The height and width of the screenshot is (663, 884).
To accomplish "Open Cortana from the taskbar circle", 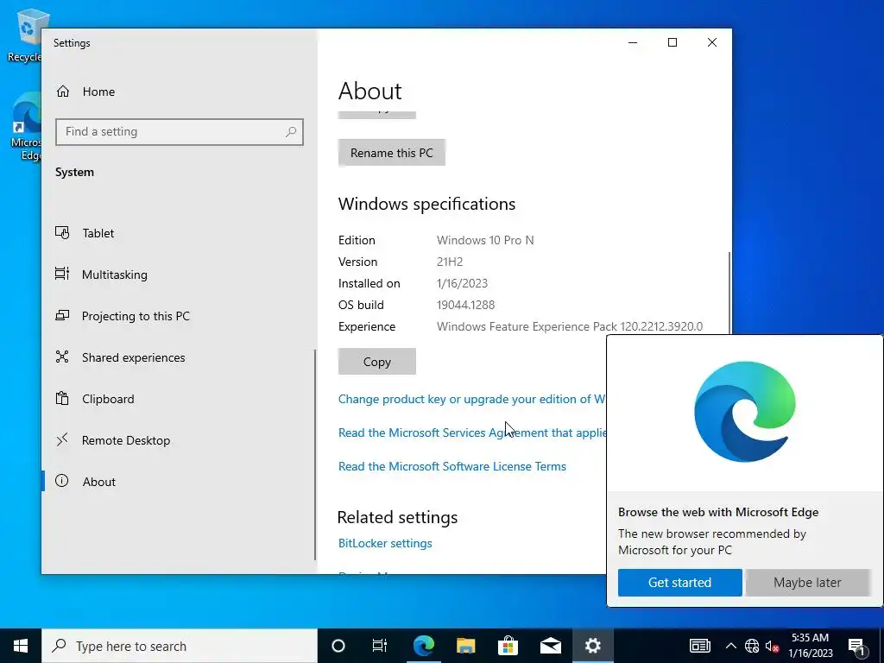I will click(x=338, y=646).
